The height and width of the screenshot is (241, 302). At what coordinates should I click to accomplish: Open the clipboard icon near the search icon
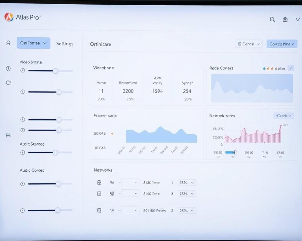[285, 19]
